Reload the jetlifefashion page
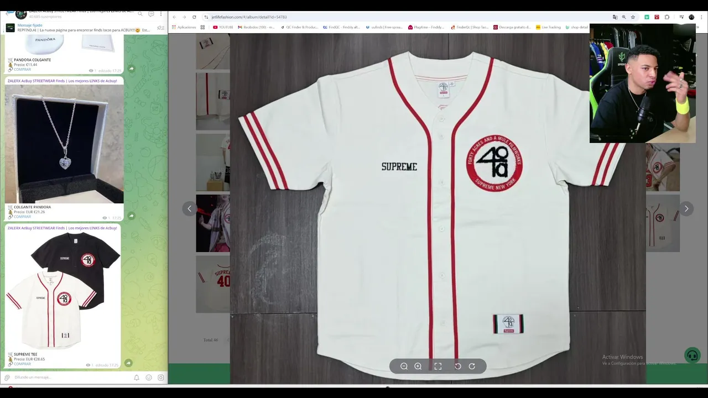The height and width of the screenshot is (398, 708). (194, 17)
